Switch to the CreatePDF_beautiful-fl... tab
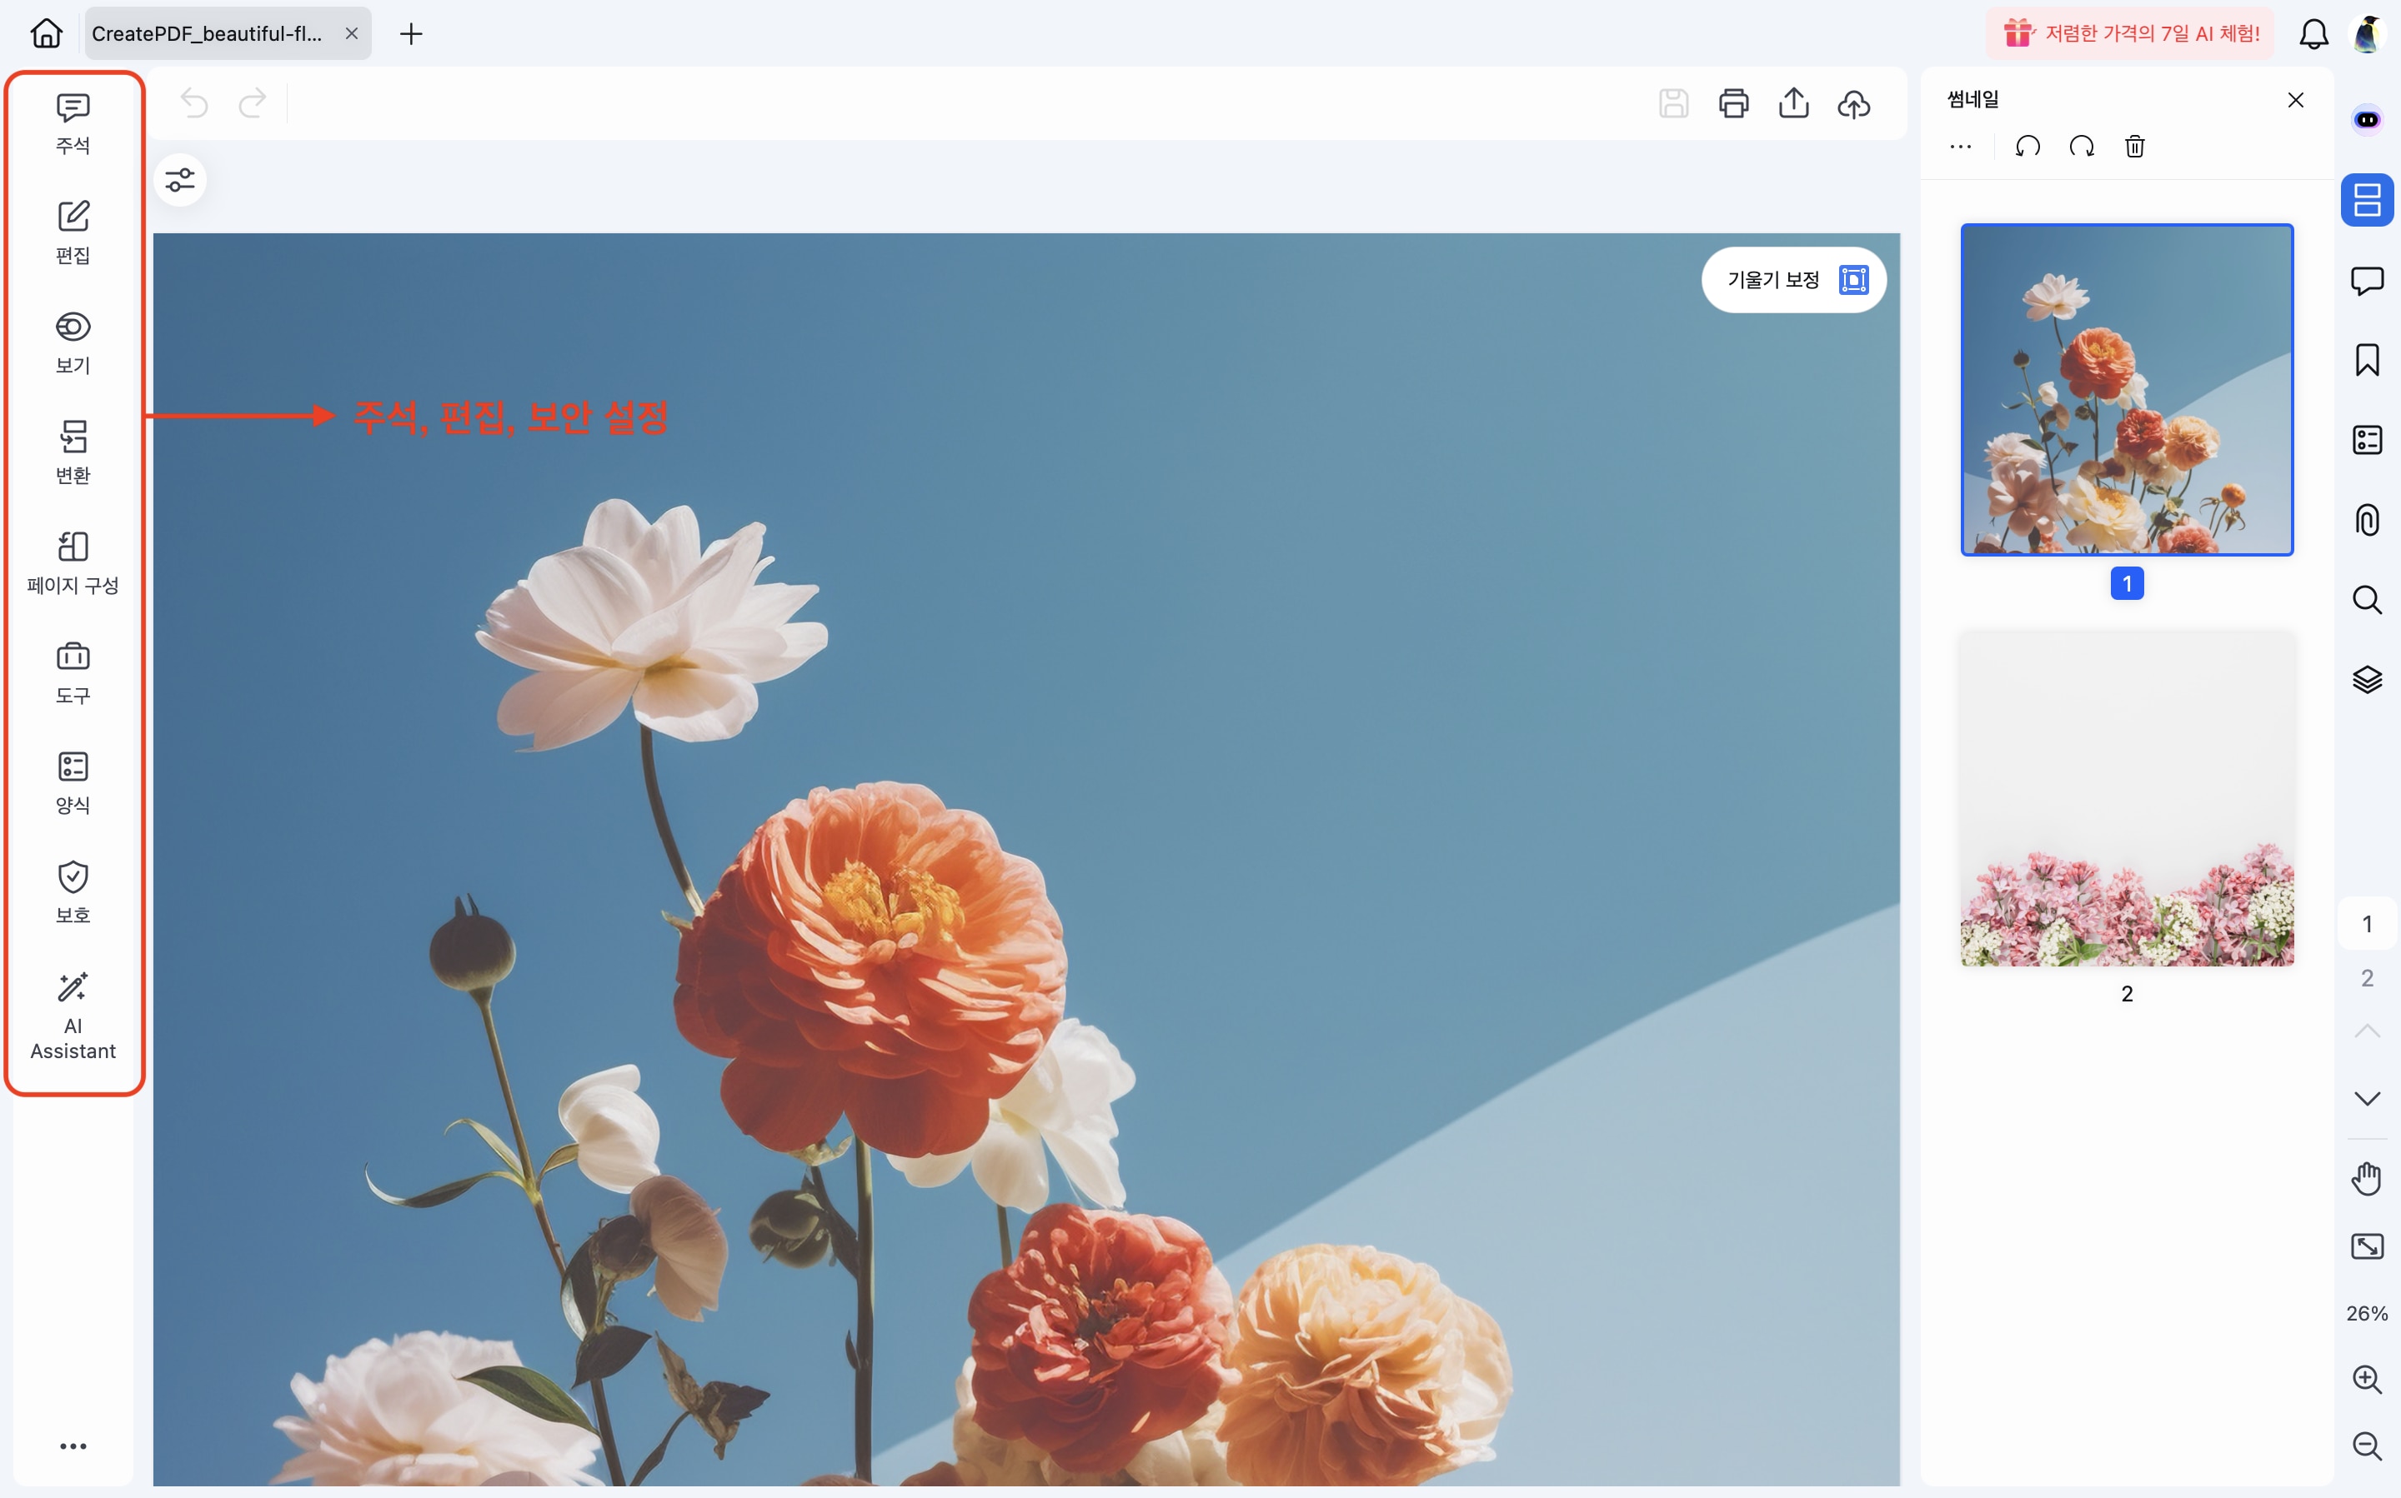Image resolution: width=2401 pixels, height=1498 pixels. coord(208,33)
